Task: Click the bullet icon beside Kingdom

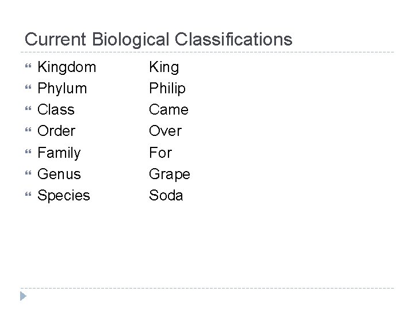Action: (28, 67)
